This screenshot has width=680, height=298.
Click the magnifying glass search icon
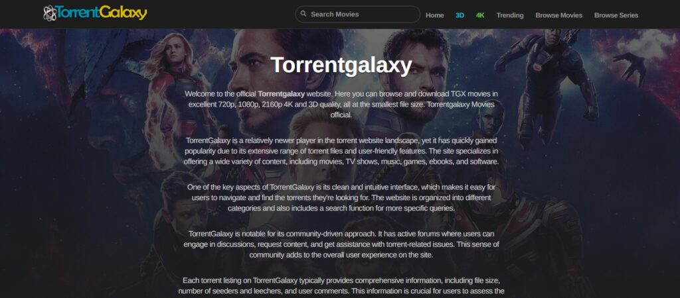(x=303, y=14)
